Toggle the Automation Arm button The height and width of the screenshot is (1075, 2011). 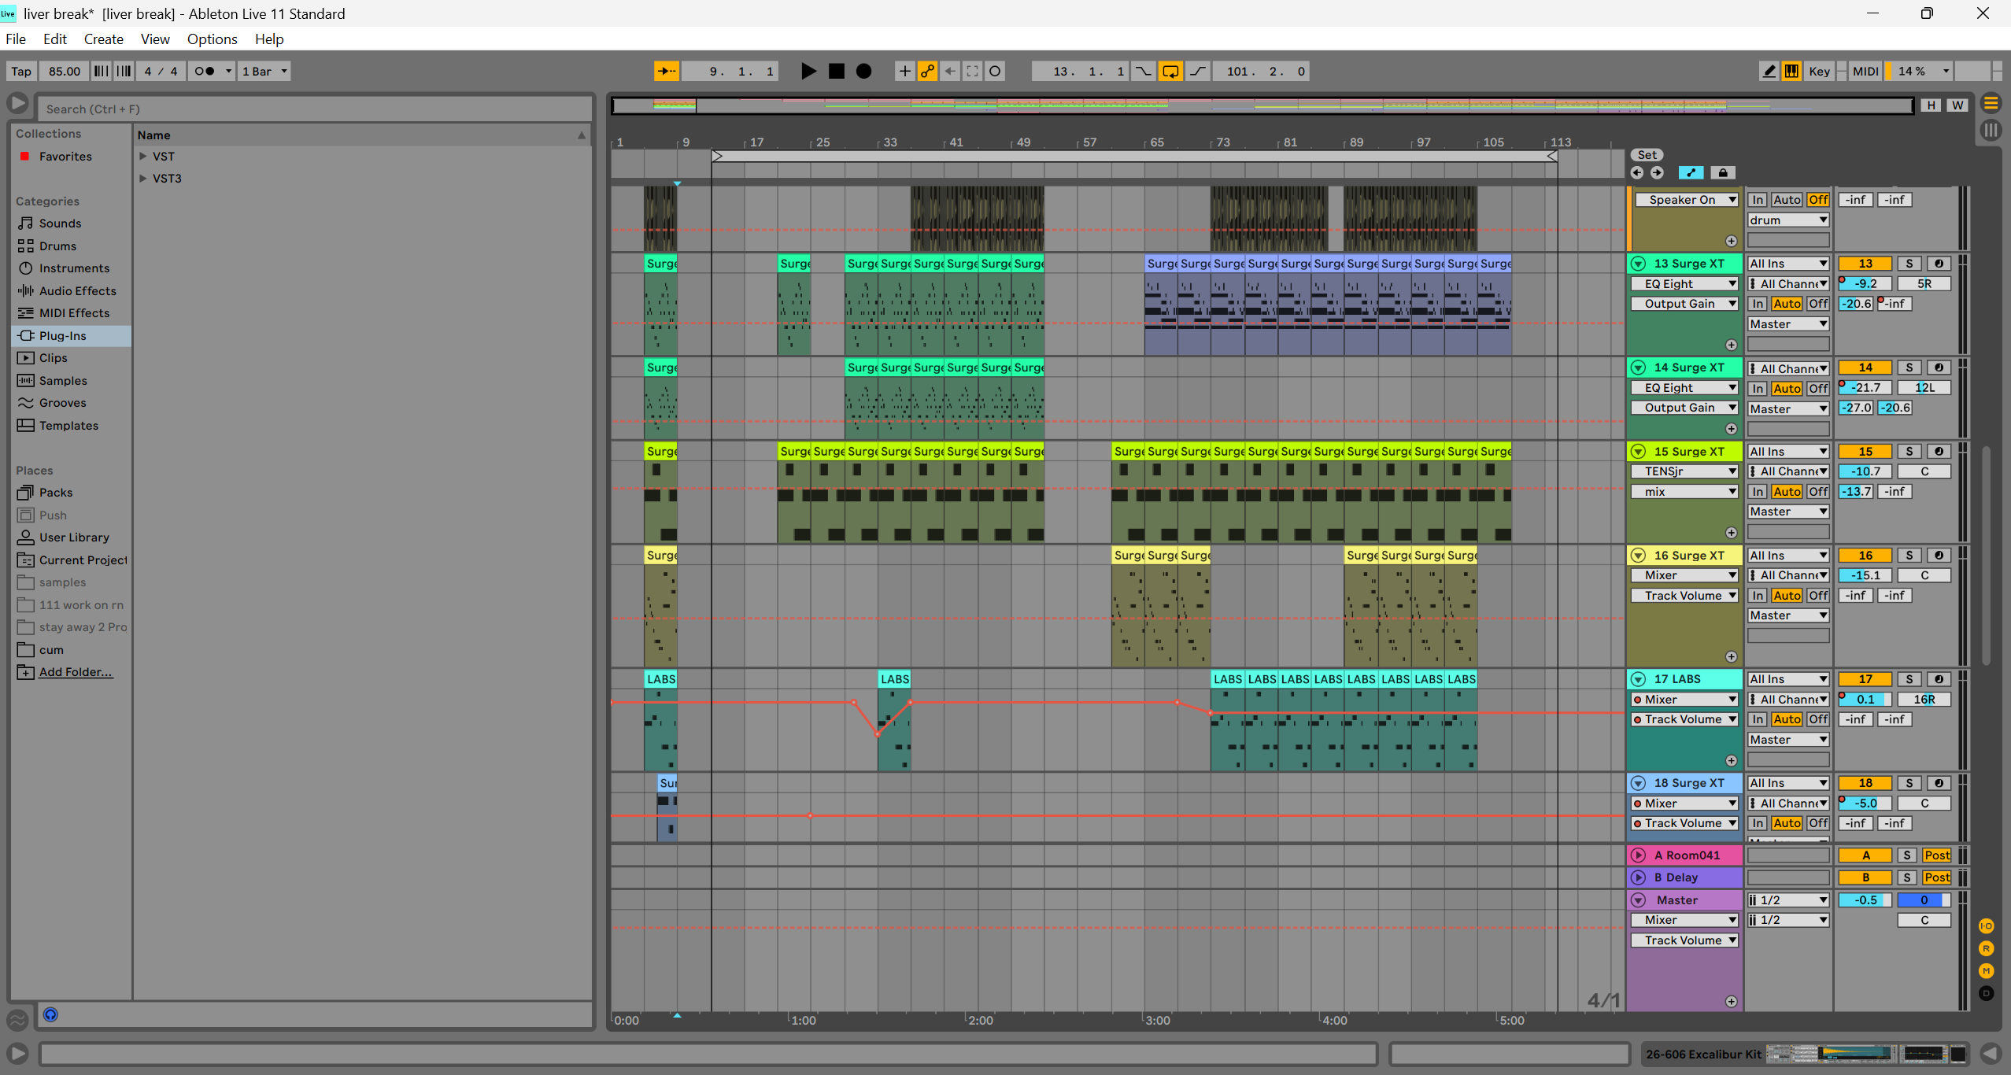pos(927,72)
